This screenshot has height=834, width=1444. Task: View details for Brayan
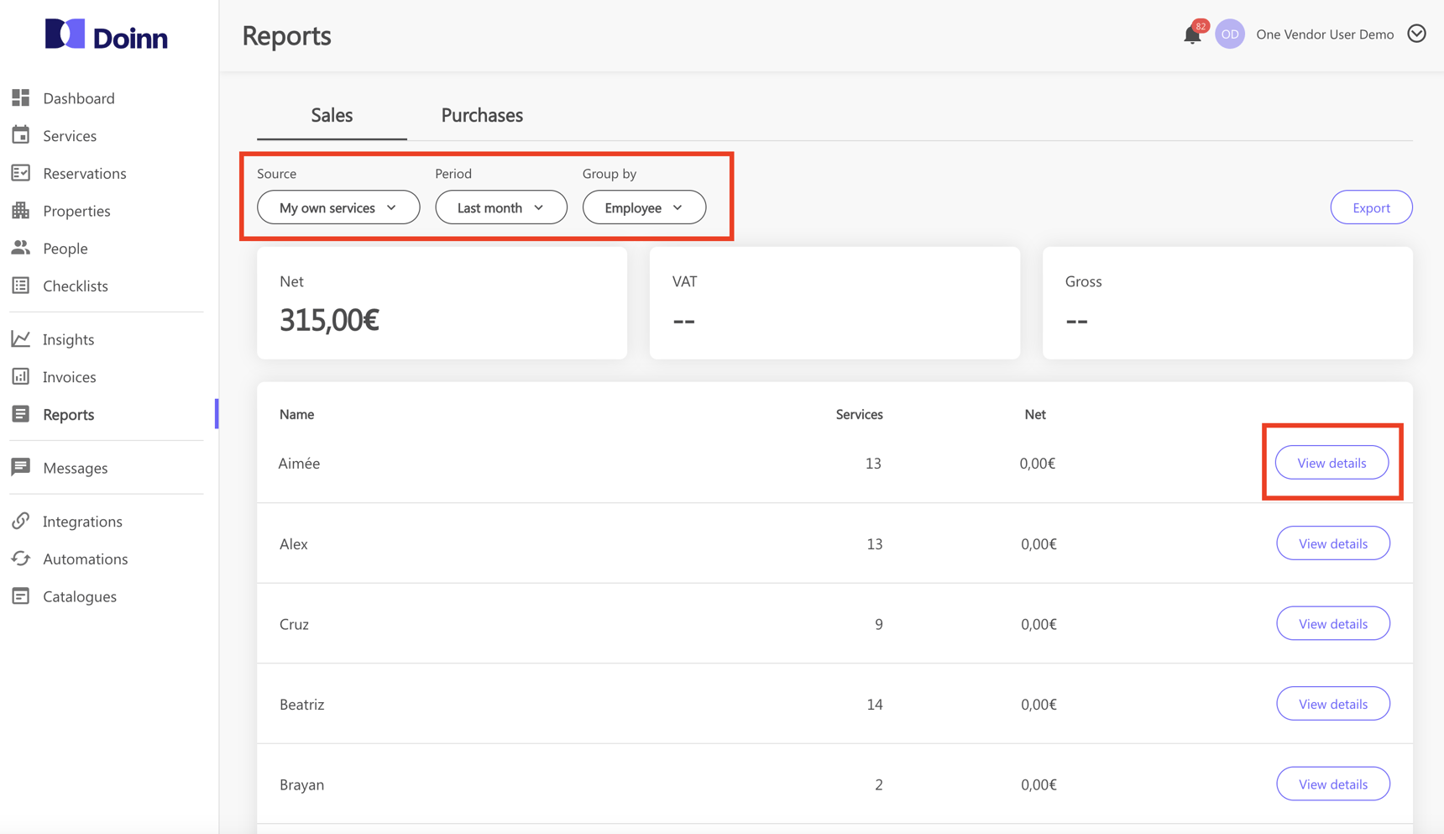tap(1332, 784)
